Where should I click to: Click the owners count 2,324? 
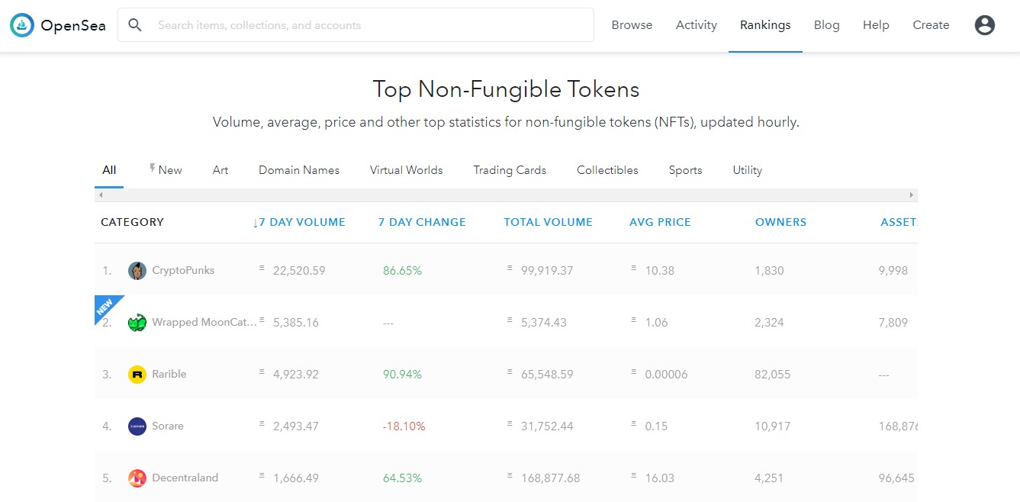[770, 323]
